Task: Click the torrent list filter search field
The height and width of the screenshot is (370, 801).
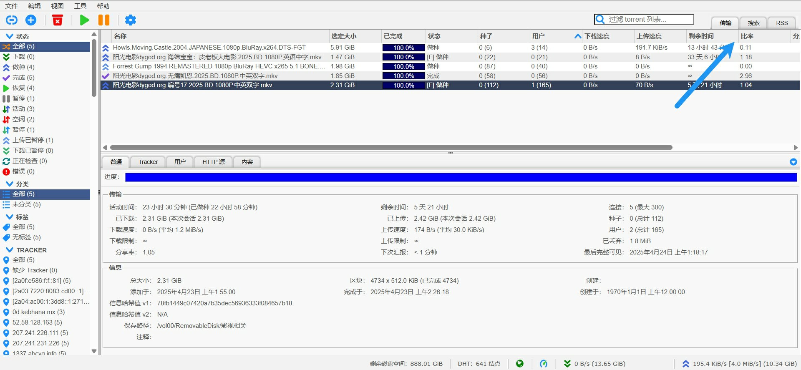Action: pos(649,19)
